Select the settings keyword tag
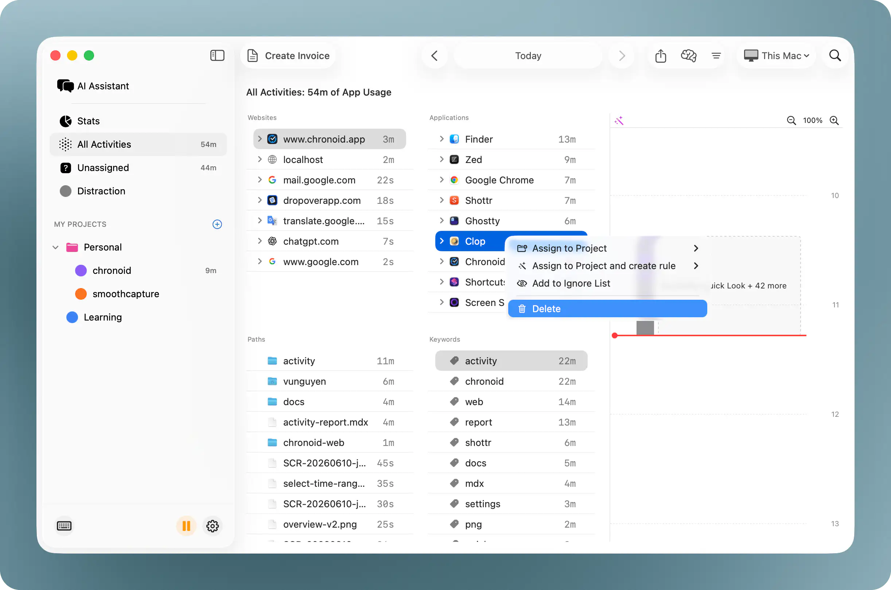891x590 pixels. point(511,504)
